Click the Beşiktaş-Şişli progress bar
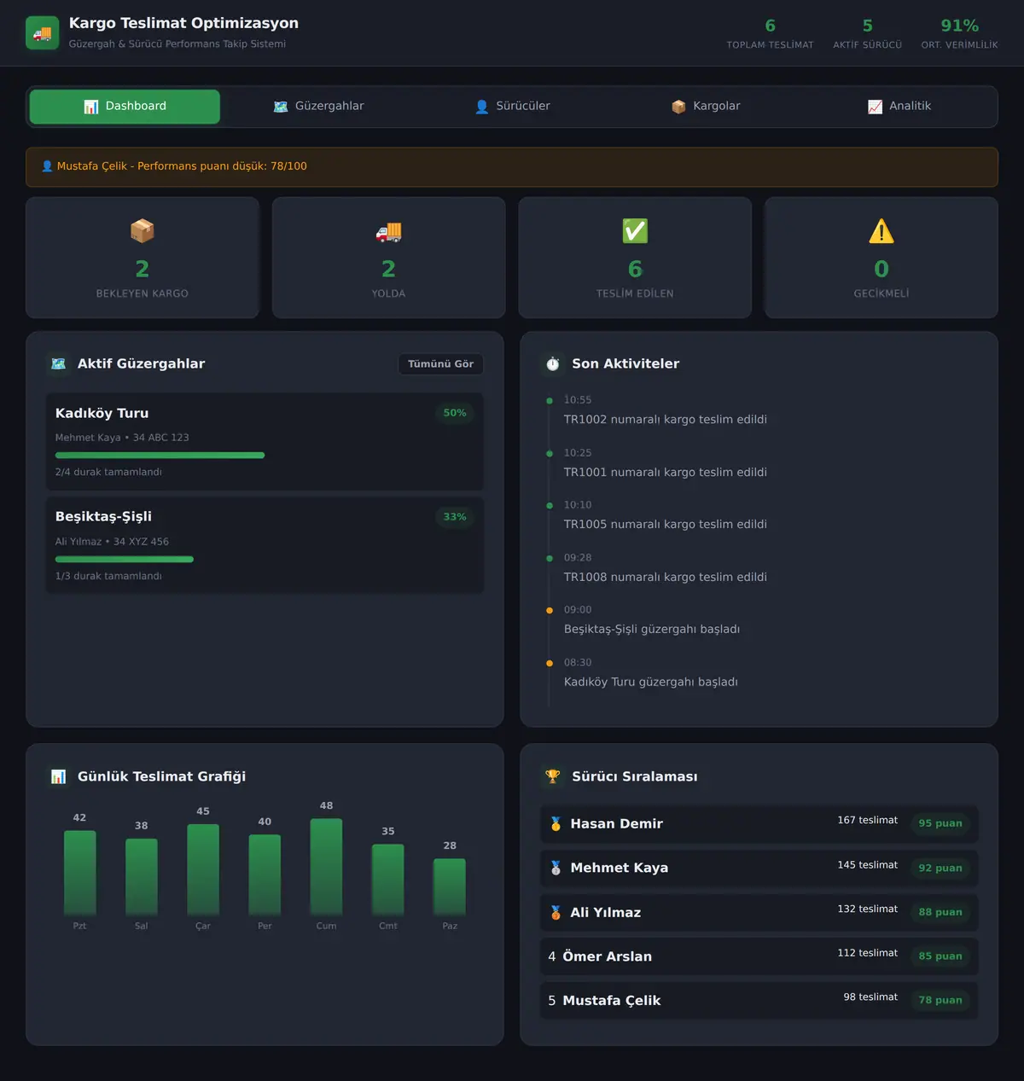1024x1081 pixels. (125, 560)
